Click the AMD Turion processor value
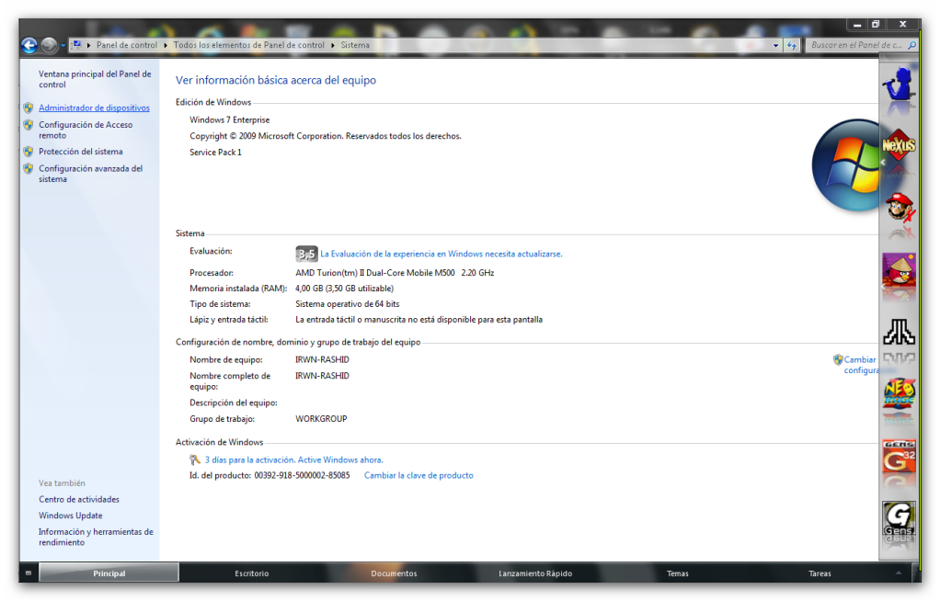Viewport: 940px width, 601px height. pos(395,273)
